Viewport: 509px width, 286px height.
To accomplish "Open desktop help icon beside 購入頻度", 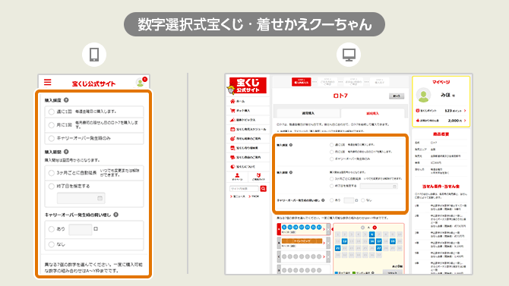I will pos(291,145).
